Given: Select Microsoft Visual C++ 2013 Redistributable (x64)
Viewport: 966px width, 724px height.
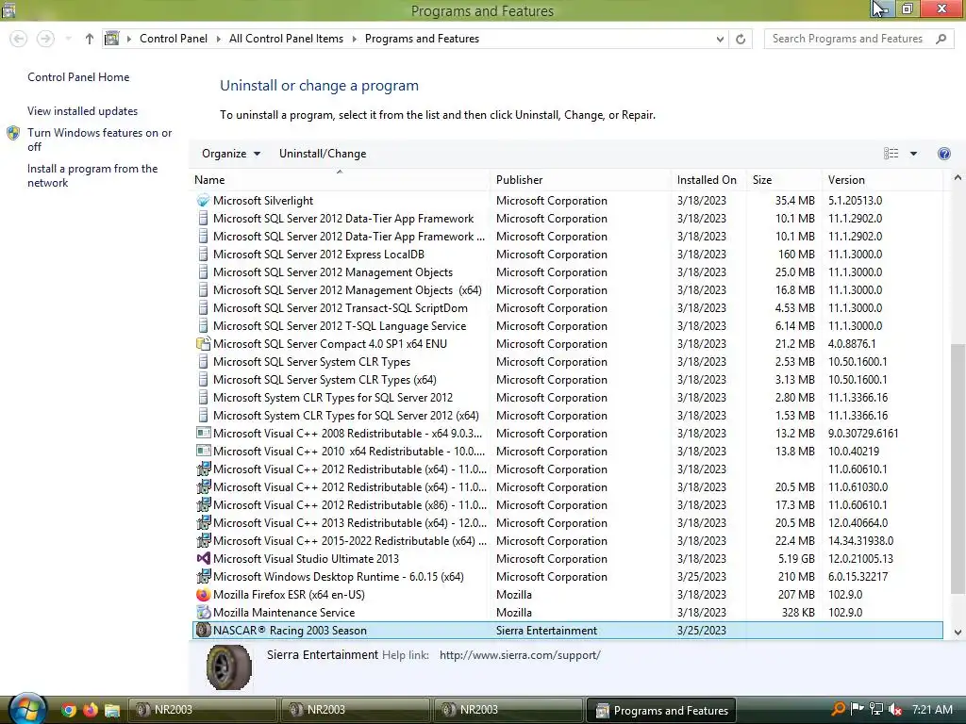Looking at the screenshot, I should (x=566, y=522).
